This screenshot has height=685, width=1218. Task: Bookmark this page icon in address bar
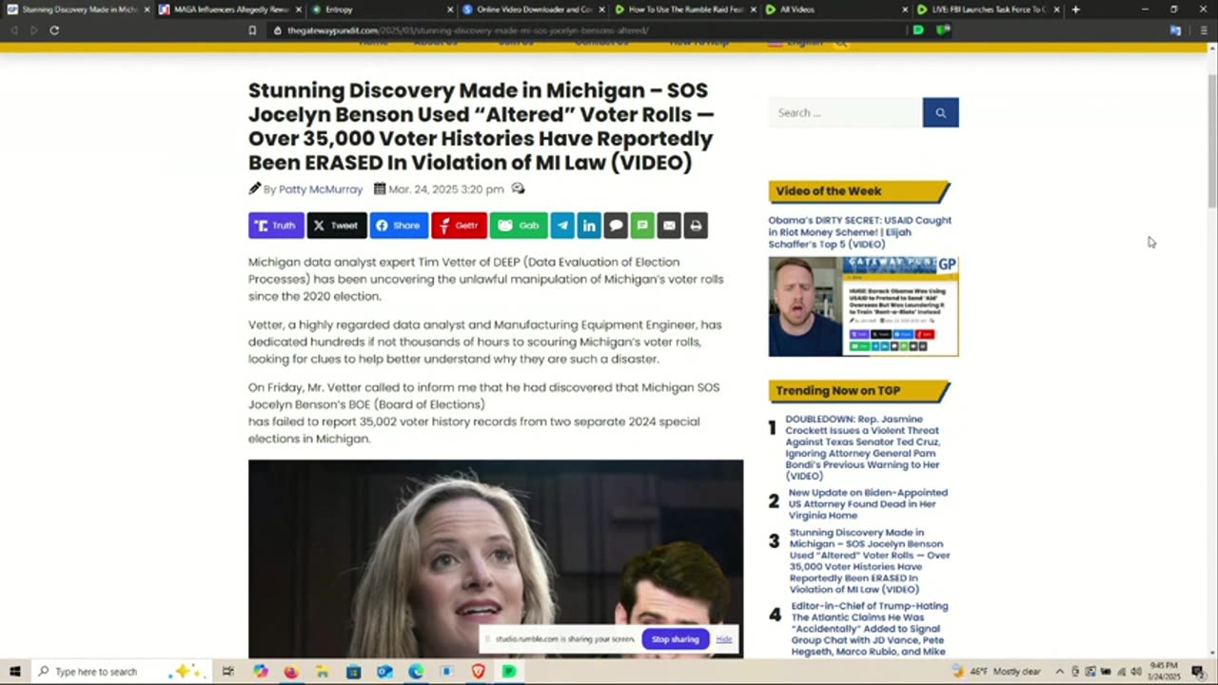click(x=252, y=30)
